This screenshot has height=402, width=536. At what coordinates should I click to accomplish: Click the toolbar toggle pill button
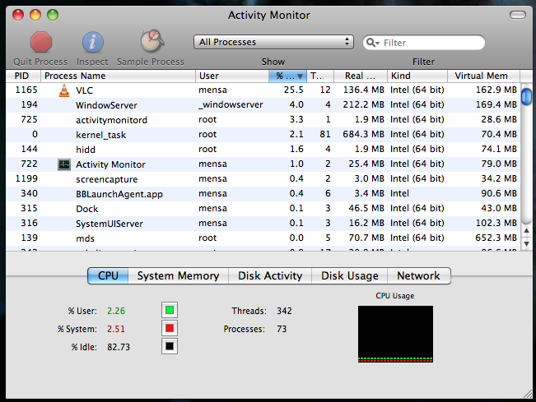coord(518,15)
